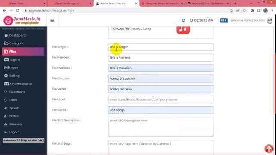Click the File SEO Tags textarea

[160, 147]
